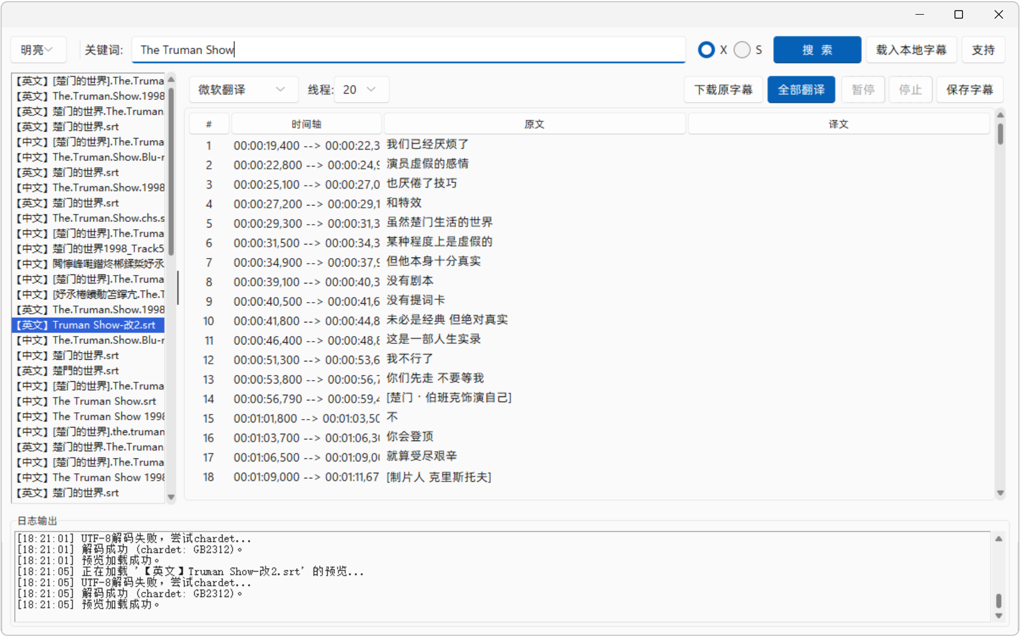Viewport: 1020px width, 637px height.
Task: Select subtitle row 演员虚假的感情
Action: pyautogui.click(x=590, y=164)
